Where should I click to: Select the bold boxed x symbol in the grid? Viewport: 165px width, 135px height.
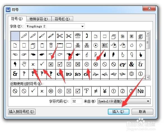tap(78, 64)
